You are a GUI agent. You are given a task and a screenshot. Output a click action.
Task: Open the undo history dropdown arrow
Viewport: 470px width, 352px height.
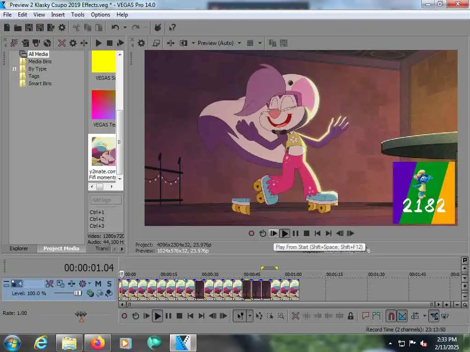[x=125, y=28]
